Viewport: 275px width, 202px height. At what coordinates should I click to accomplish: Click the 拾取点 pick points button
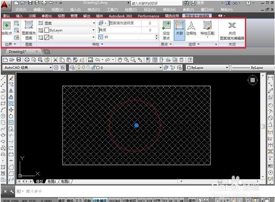pyautogui.click(x=7, y=28)
